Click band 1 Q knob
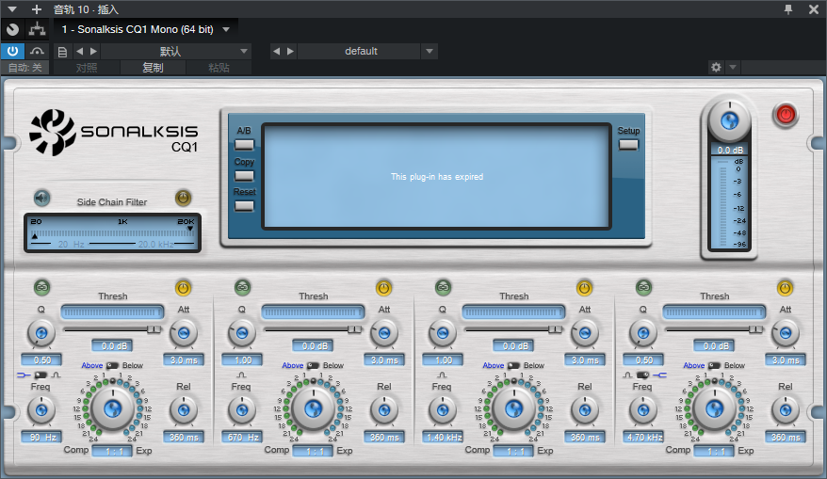Screen dimensions: 827x479 [41, 333]
